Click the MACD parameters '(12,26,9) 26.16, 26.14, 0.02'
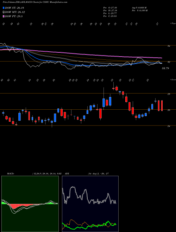The image size is (176, 232). [x=47, y=174]
